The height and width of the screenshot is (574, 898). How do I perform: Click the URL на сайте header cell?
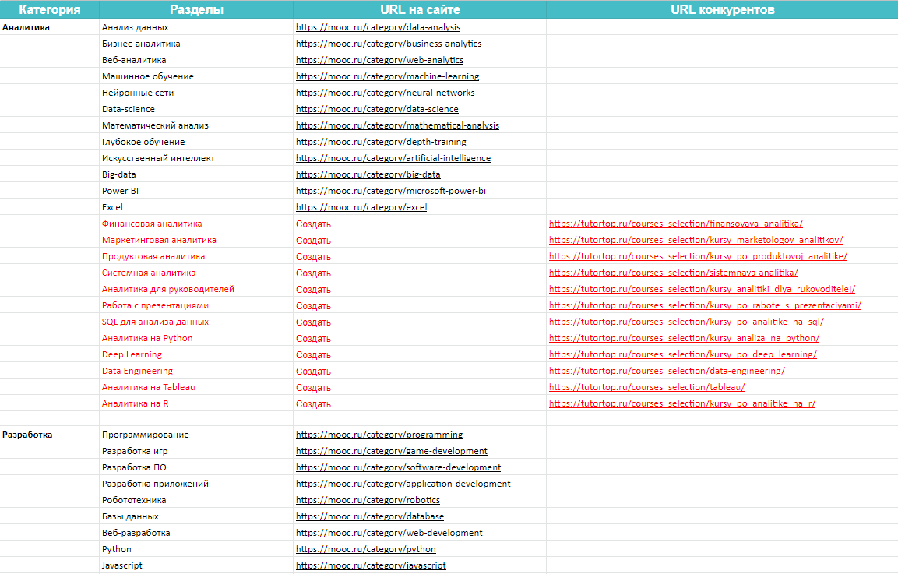click(420, 10)
